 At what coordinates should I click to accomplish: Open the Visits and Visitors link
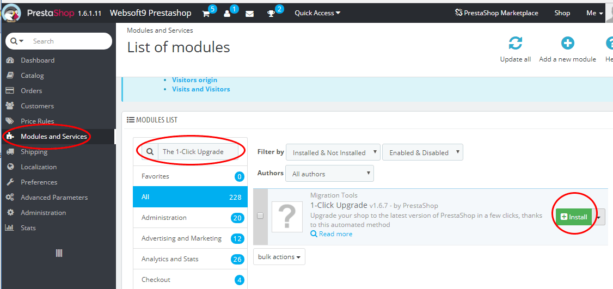(201, 89)
